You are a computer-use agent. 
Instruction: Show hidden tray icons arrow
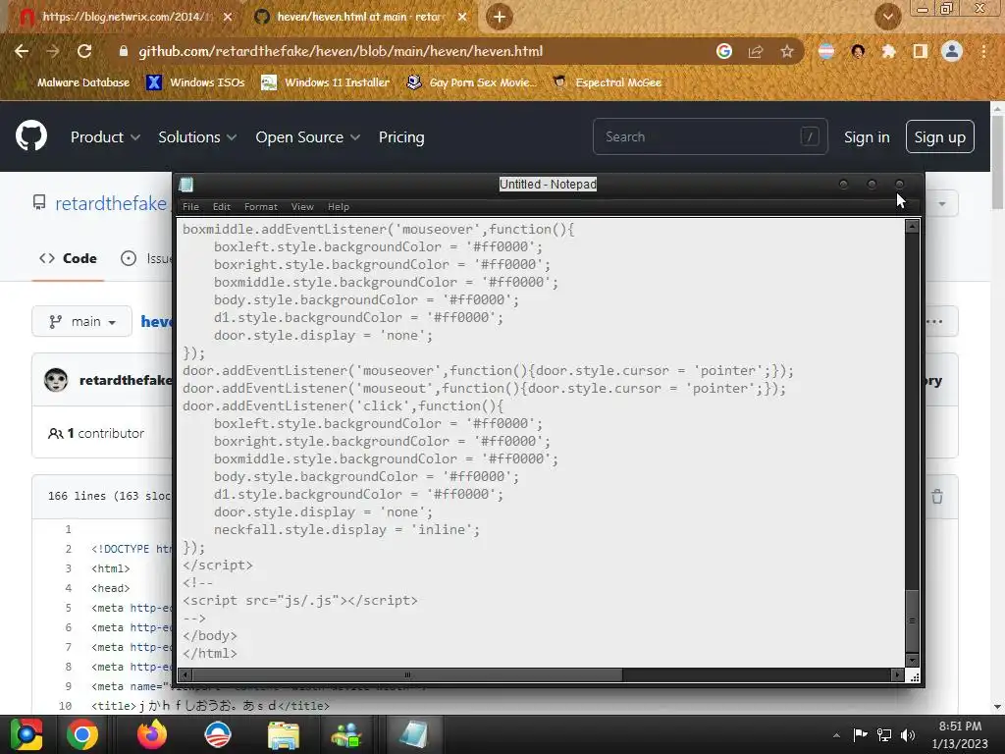pyautogui.click(x=836, y=735)
